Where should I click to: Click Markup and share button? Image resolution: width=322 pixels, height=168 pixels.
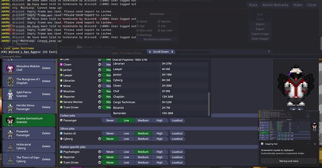click(289, 161)
